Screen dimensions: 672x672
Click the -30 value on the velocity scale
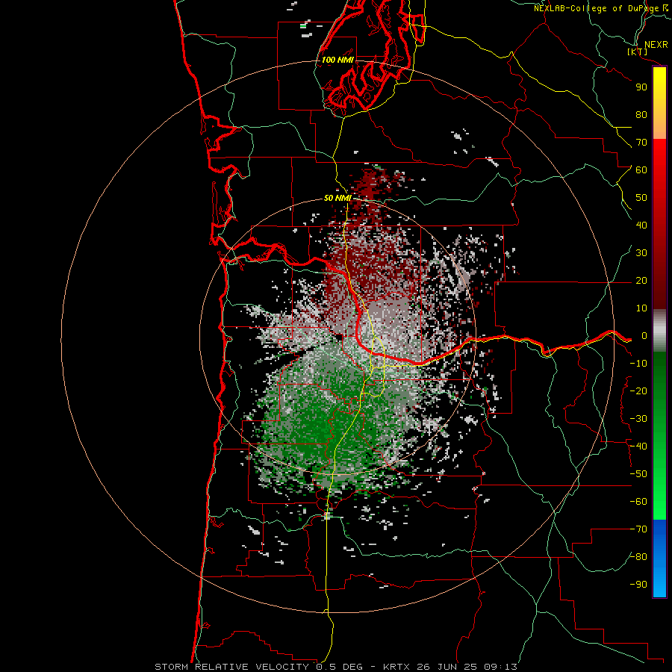pyautogui.click(x=638, y=419)
